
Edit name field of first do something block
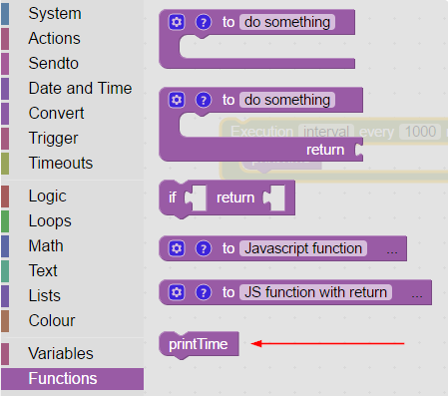(287, 22)
